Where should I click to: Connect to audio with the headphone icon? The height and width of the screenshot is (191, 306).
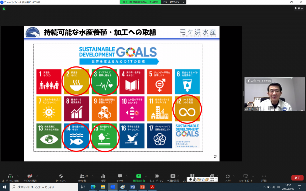[10, 176]
